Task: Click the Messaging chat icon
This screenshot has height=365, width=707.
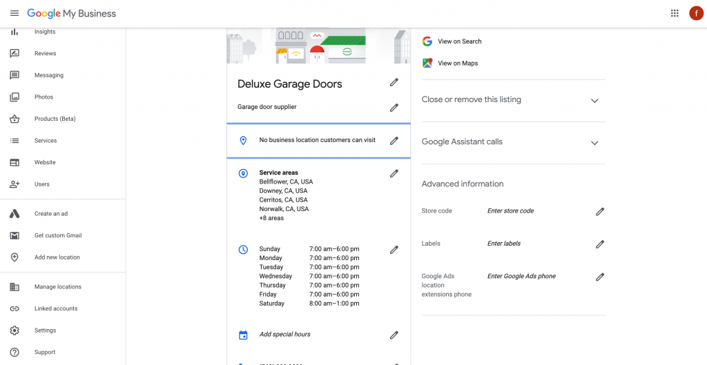Action: (14, 75)
